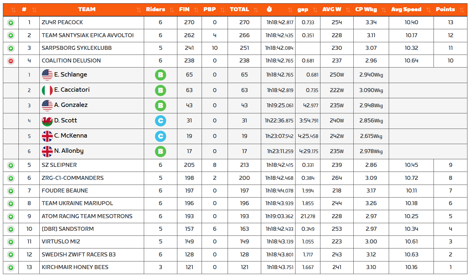Sort by the Avg Speed column

point(406,10)
